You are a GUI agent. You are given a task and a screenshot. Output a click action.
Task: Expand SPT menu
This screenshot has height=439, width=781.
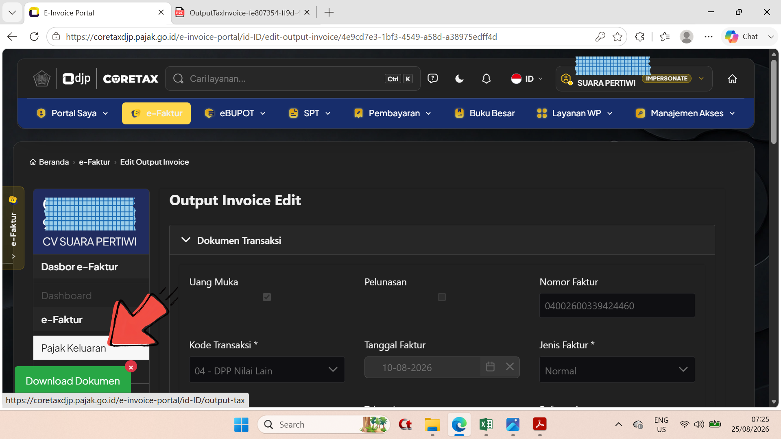click(x=310, y=113)
